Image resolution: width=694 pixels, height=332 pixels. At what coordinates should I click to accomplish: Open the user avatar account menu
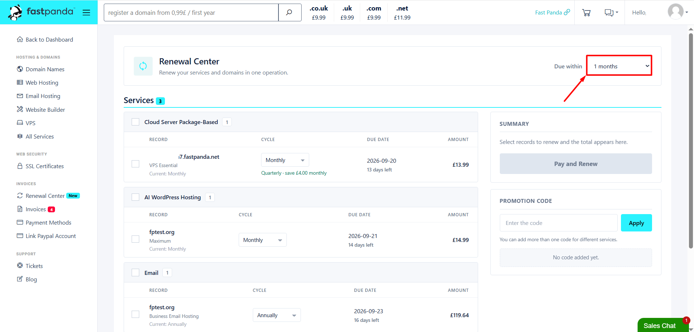point(677,12)
